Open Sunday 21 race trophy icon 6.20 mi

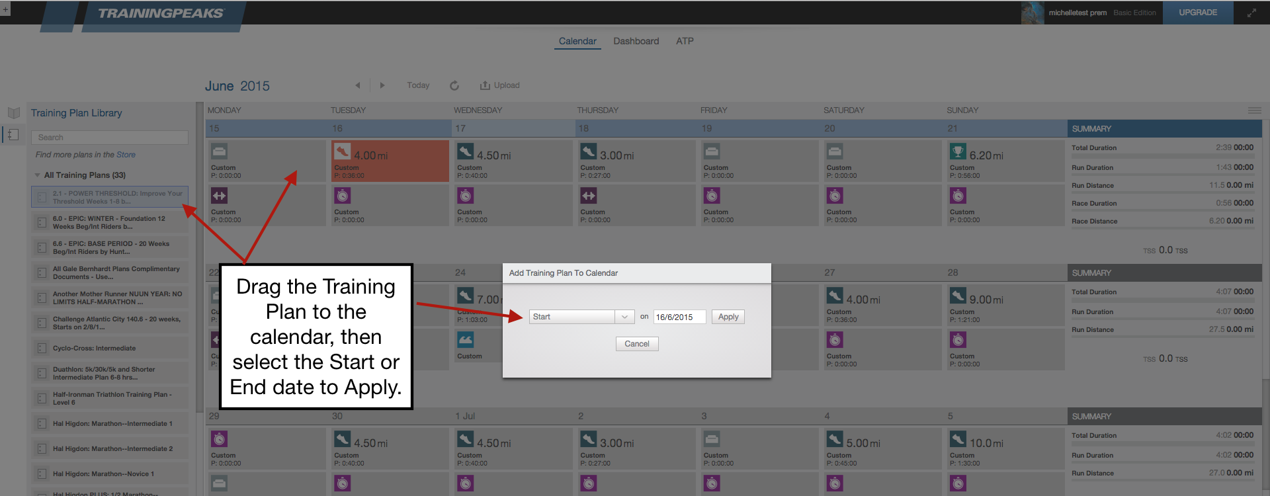click(x=958, y=151)
